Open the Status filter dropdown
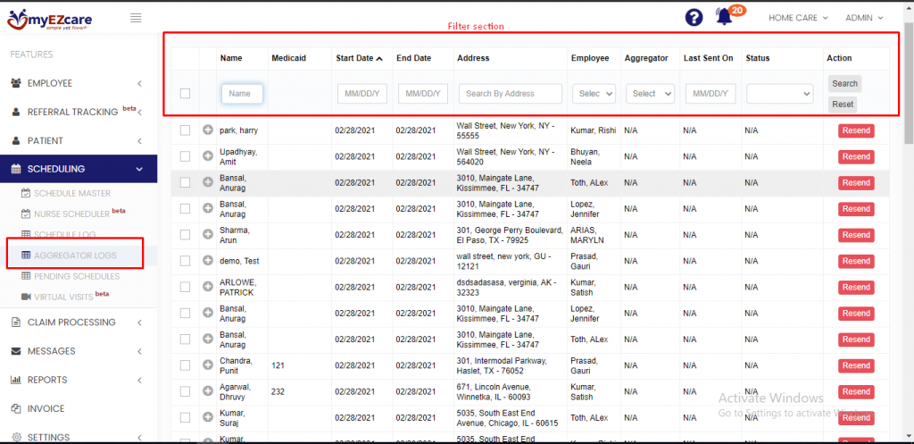914x444 pixels. coord(780,93)
